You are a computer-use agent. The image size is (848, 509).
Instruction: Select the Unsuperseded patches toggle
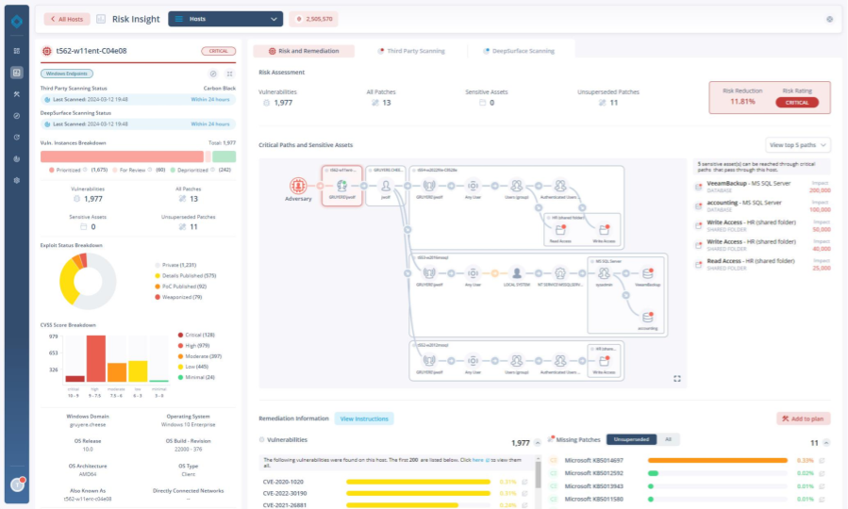point(631,439)
